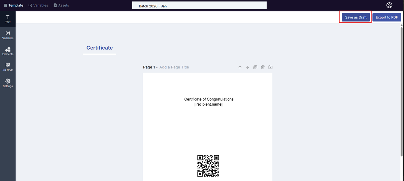This screenshot has width=404, height=181.
Task: Click the Page 1 - label
Action: (x=150, y=67)
